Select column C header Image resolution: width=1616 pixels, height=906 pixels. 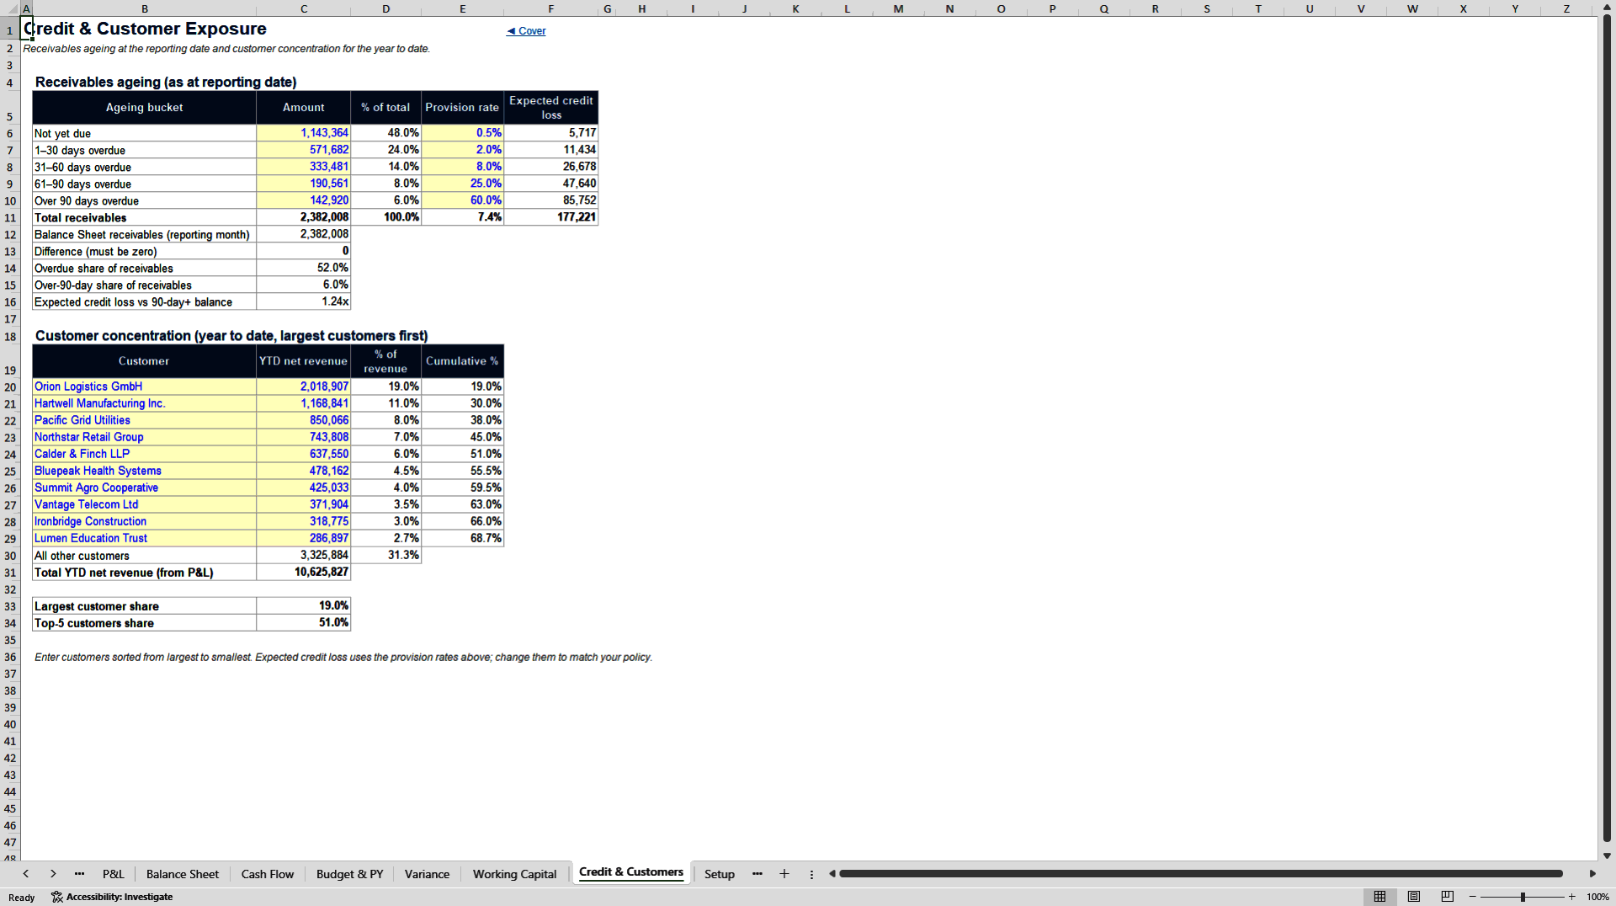[x=304, y=8]
